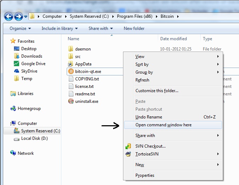Sort by the Name column header
This screenshot has height=185, width=239.
(73, 39)
